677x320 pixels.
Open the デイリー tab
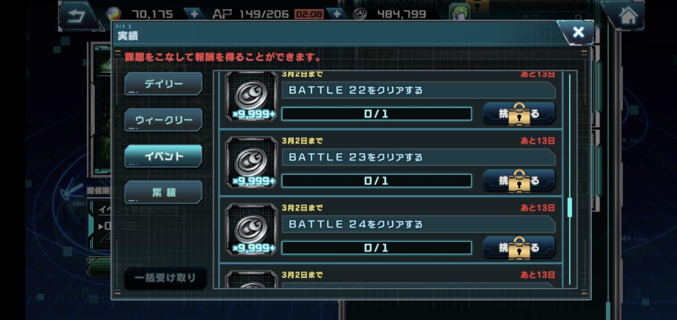pyautogui.click(x=163, y=84)
